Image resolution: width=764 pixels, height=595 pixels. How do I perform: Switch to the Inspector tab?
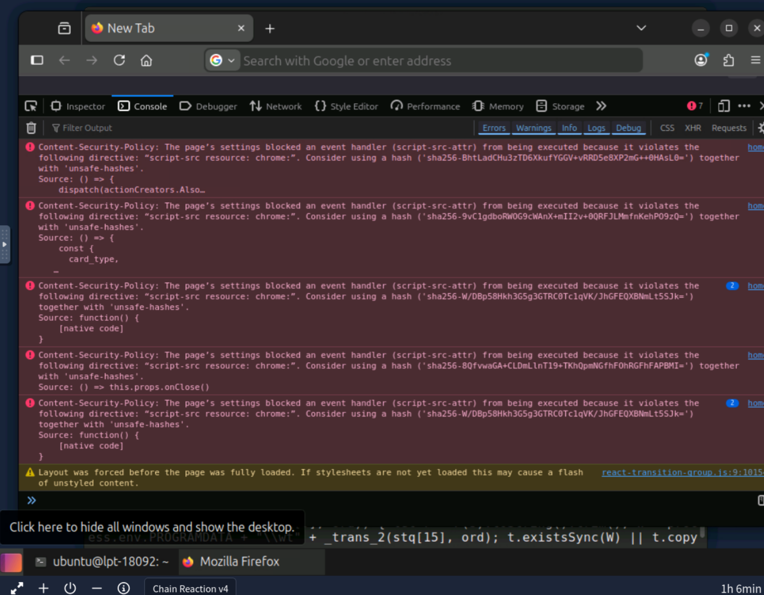click(78, 106)
